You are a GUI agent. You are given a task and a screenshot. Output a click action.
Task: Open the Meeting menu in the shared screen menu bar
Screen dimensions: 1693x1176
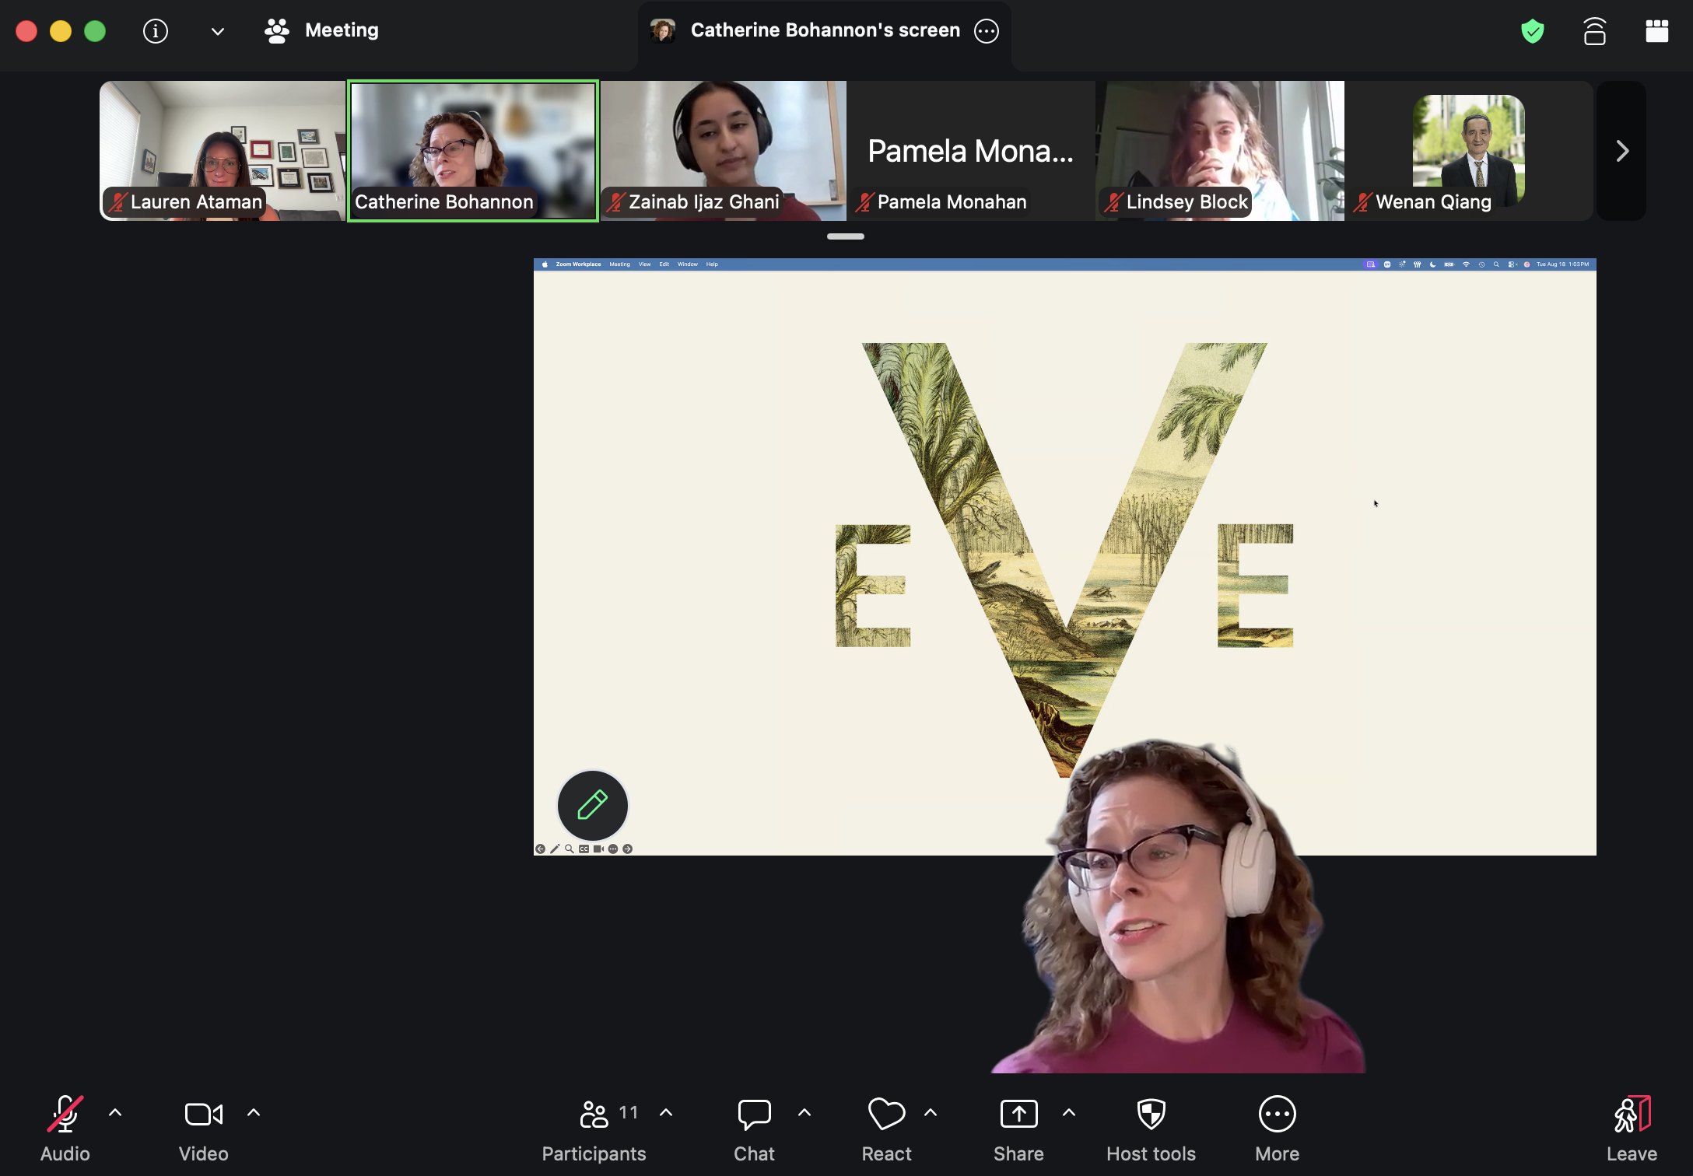tap(619, 264)
